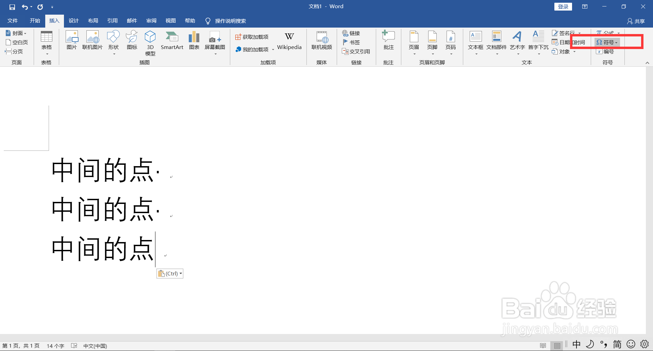Screen dimensions: 653x351
Task: Open the 文件 File menu
Action: click(13, 21)
